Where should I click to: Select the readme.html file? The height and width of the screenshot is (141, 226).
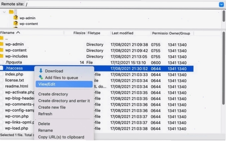point(17,86)
